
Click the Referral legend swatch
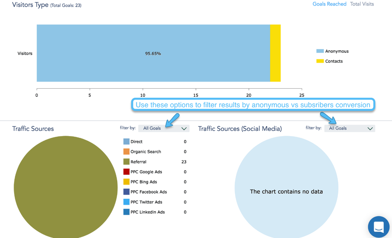127,162
